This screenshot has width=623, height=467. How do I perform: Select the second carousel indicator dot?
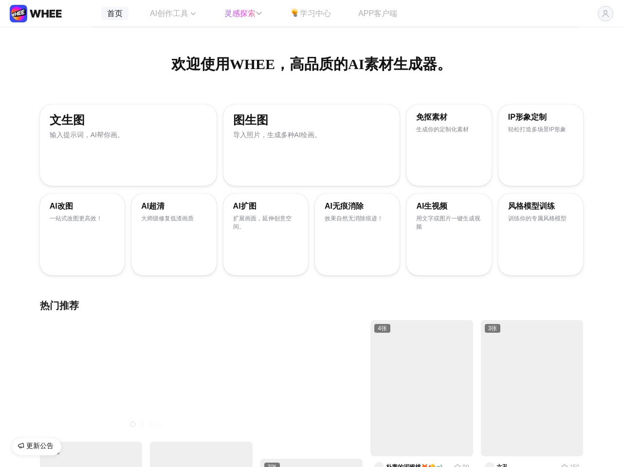click(142, 424)
